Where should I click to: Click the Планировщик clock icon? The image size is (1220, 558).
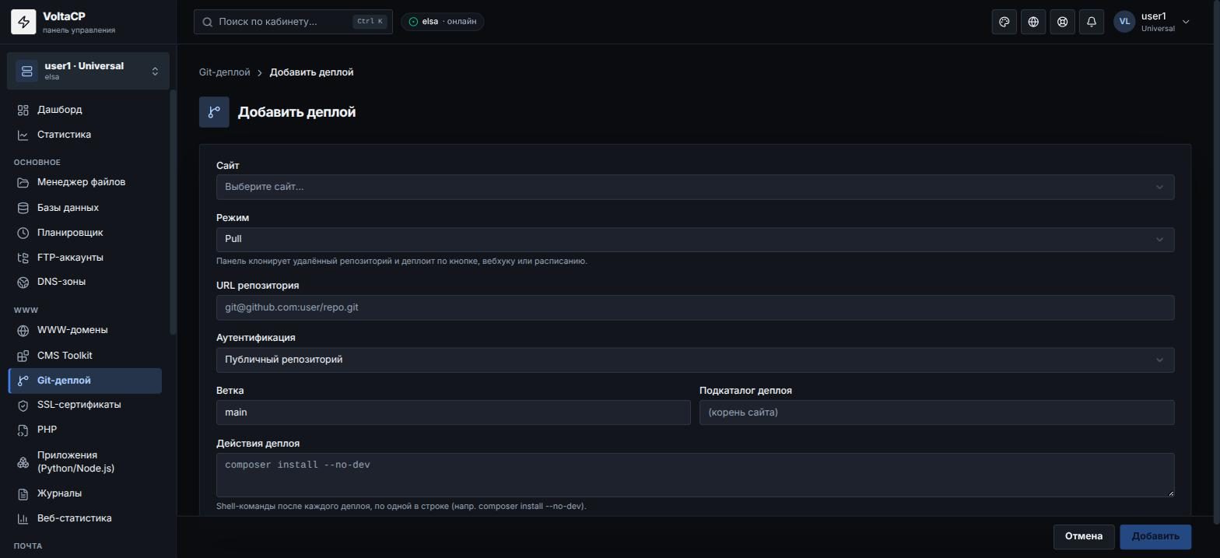23,233
